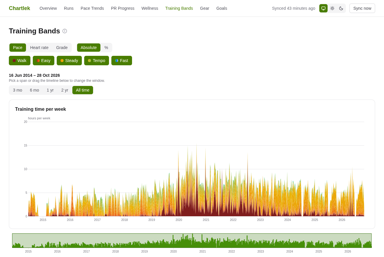Click the Chartlek logo link
This screenshot has width=384, height=257.
[19, 8]
